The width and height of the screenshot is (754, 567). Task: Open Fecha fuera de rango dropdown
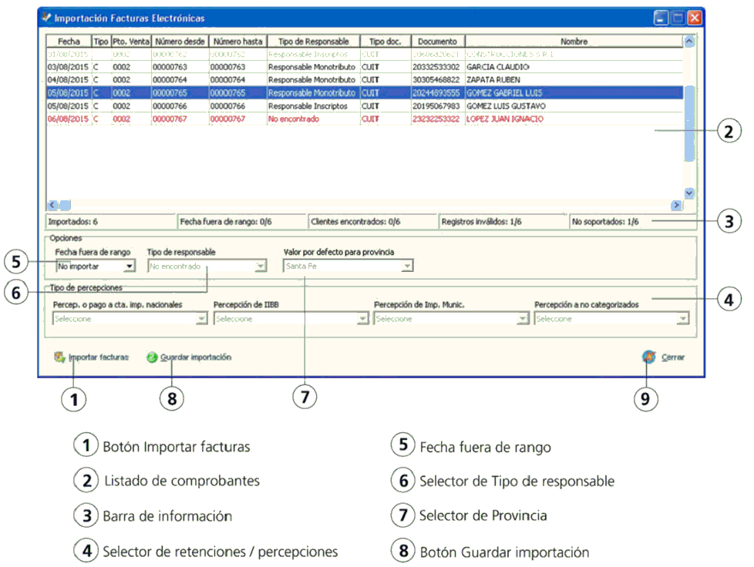(130, 266)
